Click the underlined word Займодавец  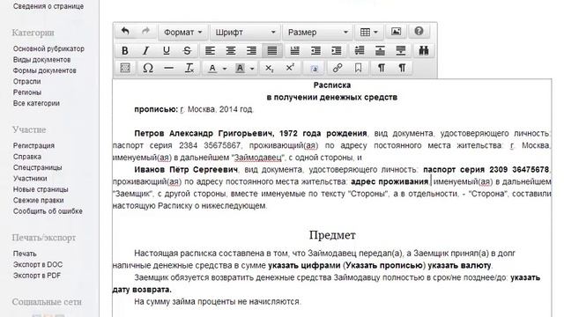(258, 158)
